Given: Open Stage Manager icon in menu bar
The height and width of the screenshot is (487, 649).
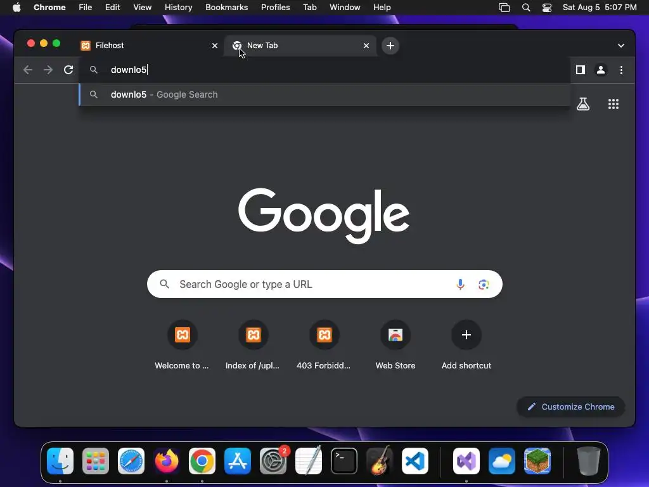Looking at the screenshot, I should point(504,8).
